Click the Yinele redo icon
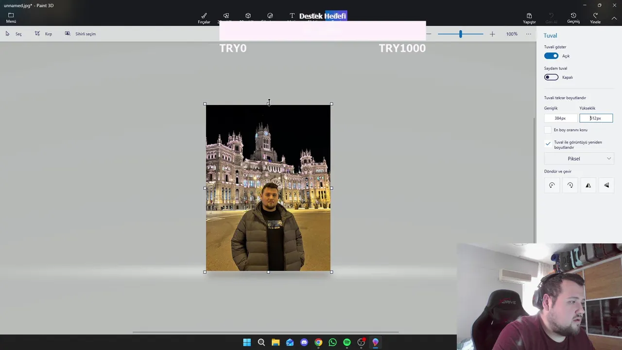 [595, 16]
